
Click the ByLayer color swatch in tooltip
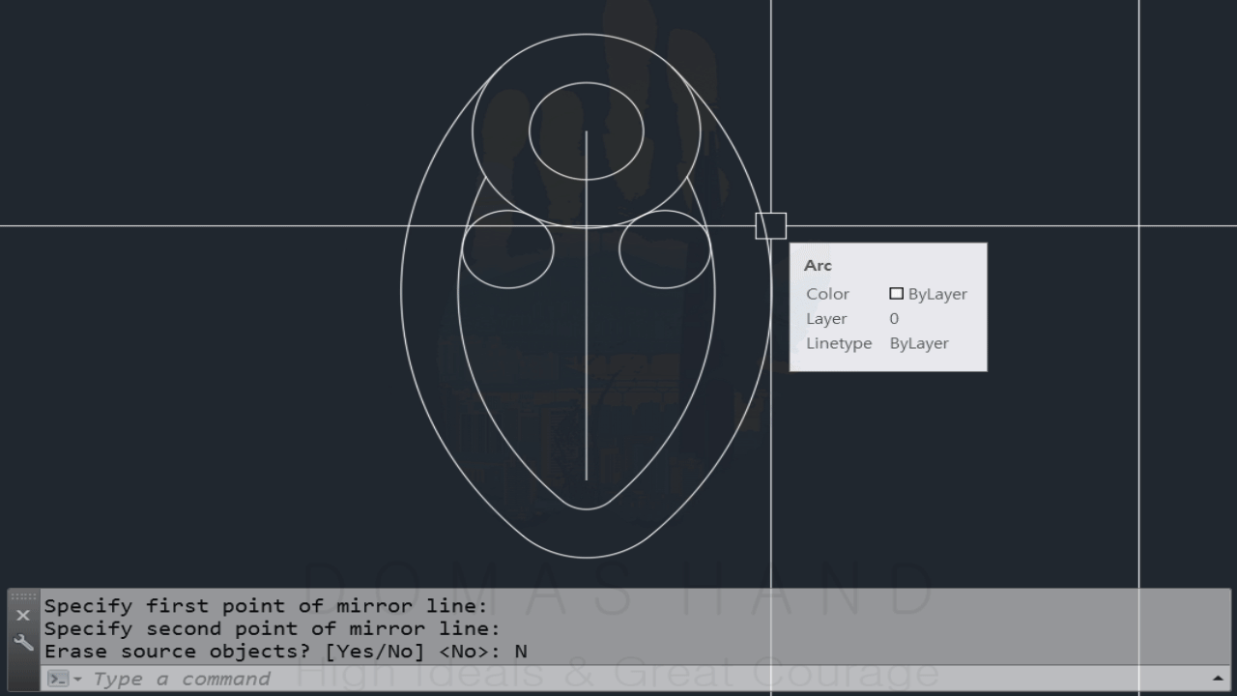(x=897, y=294)
